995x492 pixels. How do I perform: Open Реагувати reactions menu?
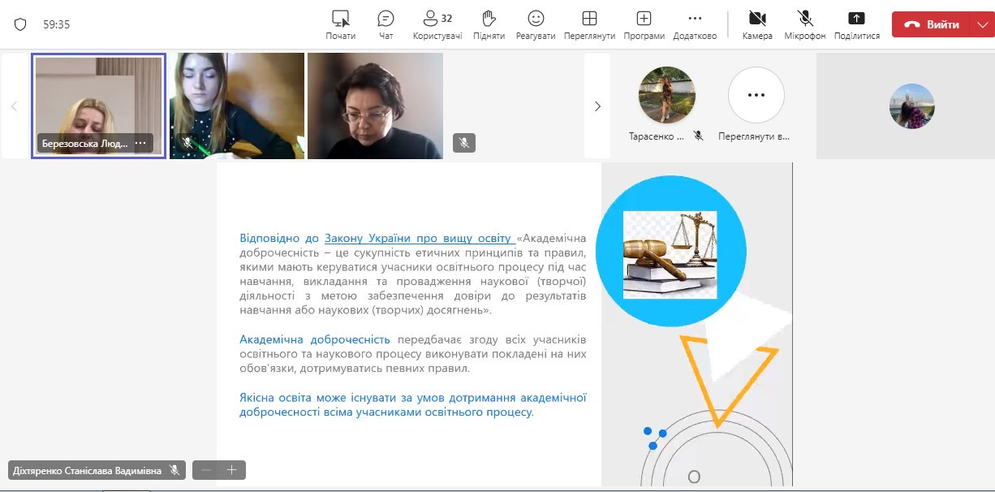tap(536, 25)
